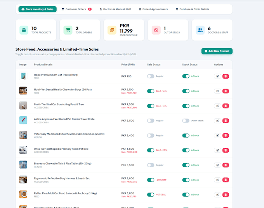The image size is (264, 208).
Task: Open Nutri-Vet Dental Chews product image
Action: pyautogui.click(x=23, y=91)
